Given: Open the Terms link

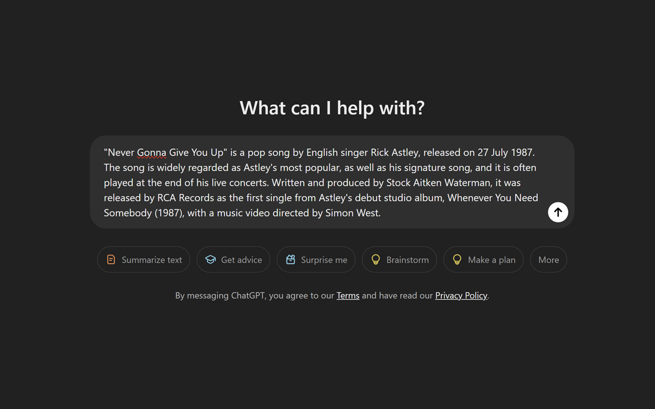Looking at the screenshot, I should click(x=348, y=296).
